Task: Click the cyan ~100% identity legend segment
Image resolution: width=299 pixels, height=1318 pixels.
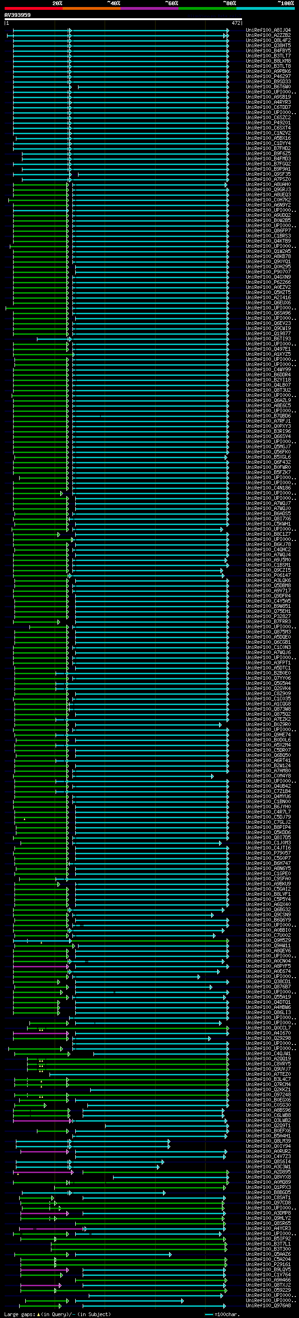Action: tap(265, 8)
